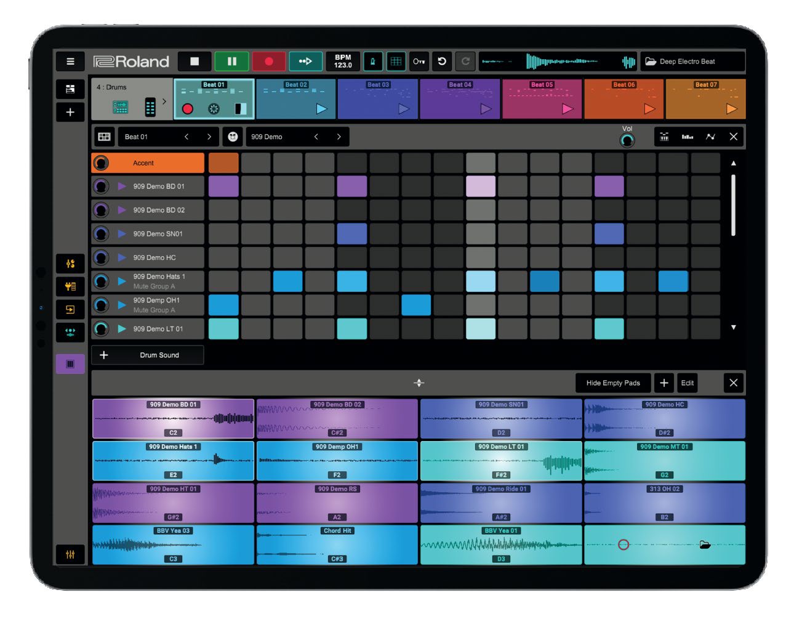Open the step sequencer icon on Drums track
810x640 pixels.
click(x=150, y=107)
